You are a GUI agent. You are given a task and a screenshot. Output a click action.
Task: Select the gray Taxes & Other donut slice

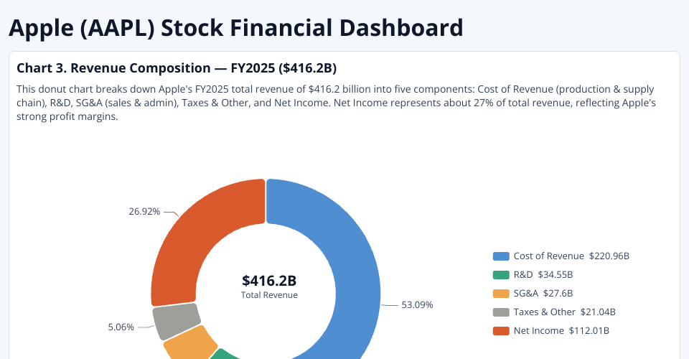(x=176, y=320)
